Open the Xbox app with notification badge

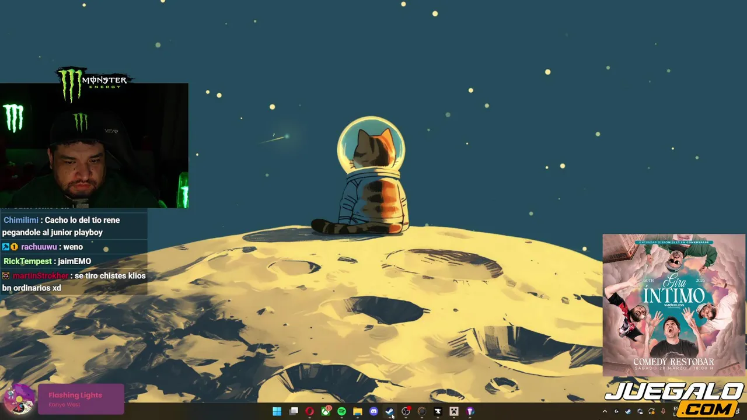(326, 411)
